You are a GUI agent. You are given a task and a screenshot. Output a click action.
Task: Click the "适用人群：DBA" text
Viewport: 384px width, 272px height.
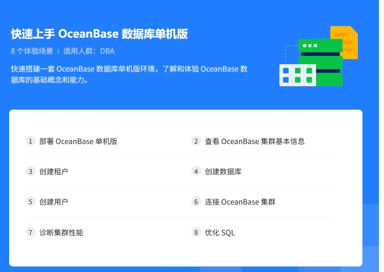89,51
